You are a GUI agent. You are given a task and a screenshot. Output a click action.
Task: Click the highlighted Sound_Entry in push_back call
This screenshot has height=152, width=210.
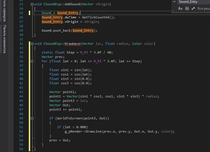[83, 30]
